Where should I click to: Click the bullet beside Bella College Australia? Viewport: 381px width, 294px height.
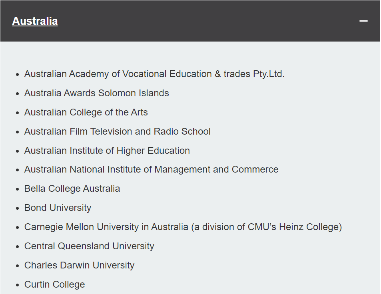click(17, 189)
